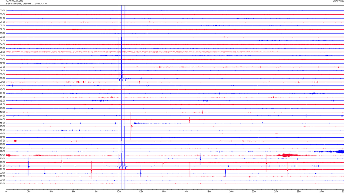Select the 14m tick label on axis
This screenshot has width=344, height=193.
pyautogui.click(x=164, y=192)
